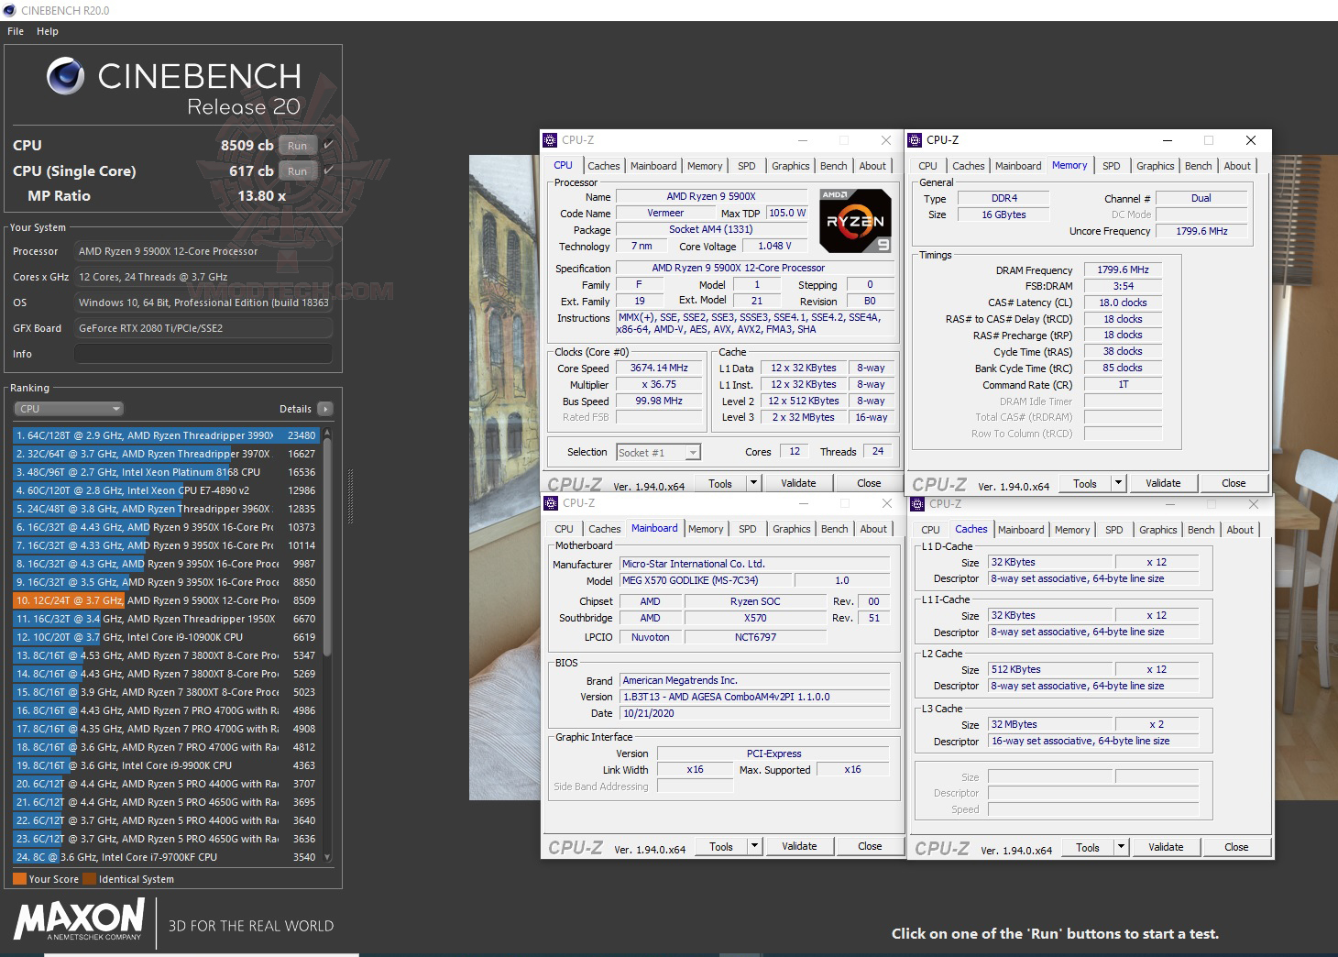Click Tools button in CPU-Z Memory window
This screenshot has width=1338, height=957.
[1085, 483]
